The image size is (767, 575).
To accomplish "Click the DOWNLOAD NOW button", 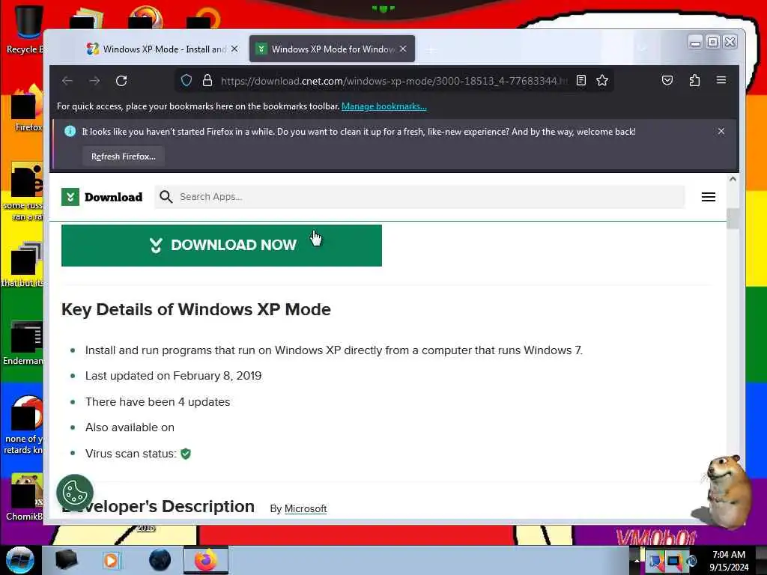I will pos(222,246).
